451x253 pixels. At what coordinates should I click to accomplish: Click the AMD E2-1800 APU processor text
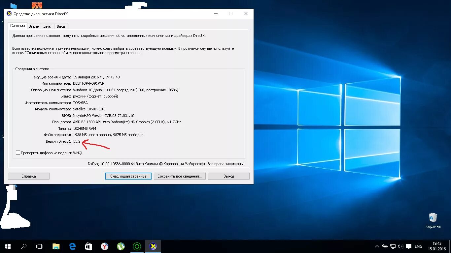pos(127,122)
